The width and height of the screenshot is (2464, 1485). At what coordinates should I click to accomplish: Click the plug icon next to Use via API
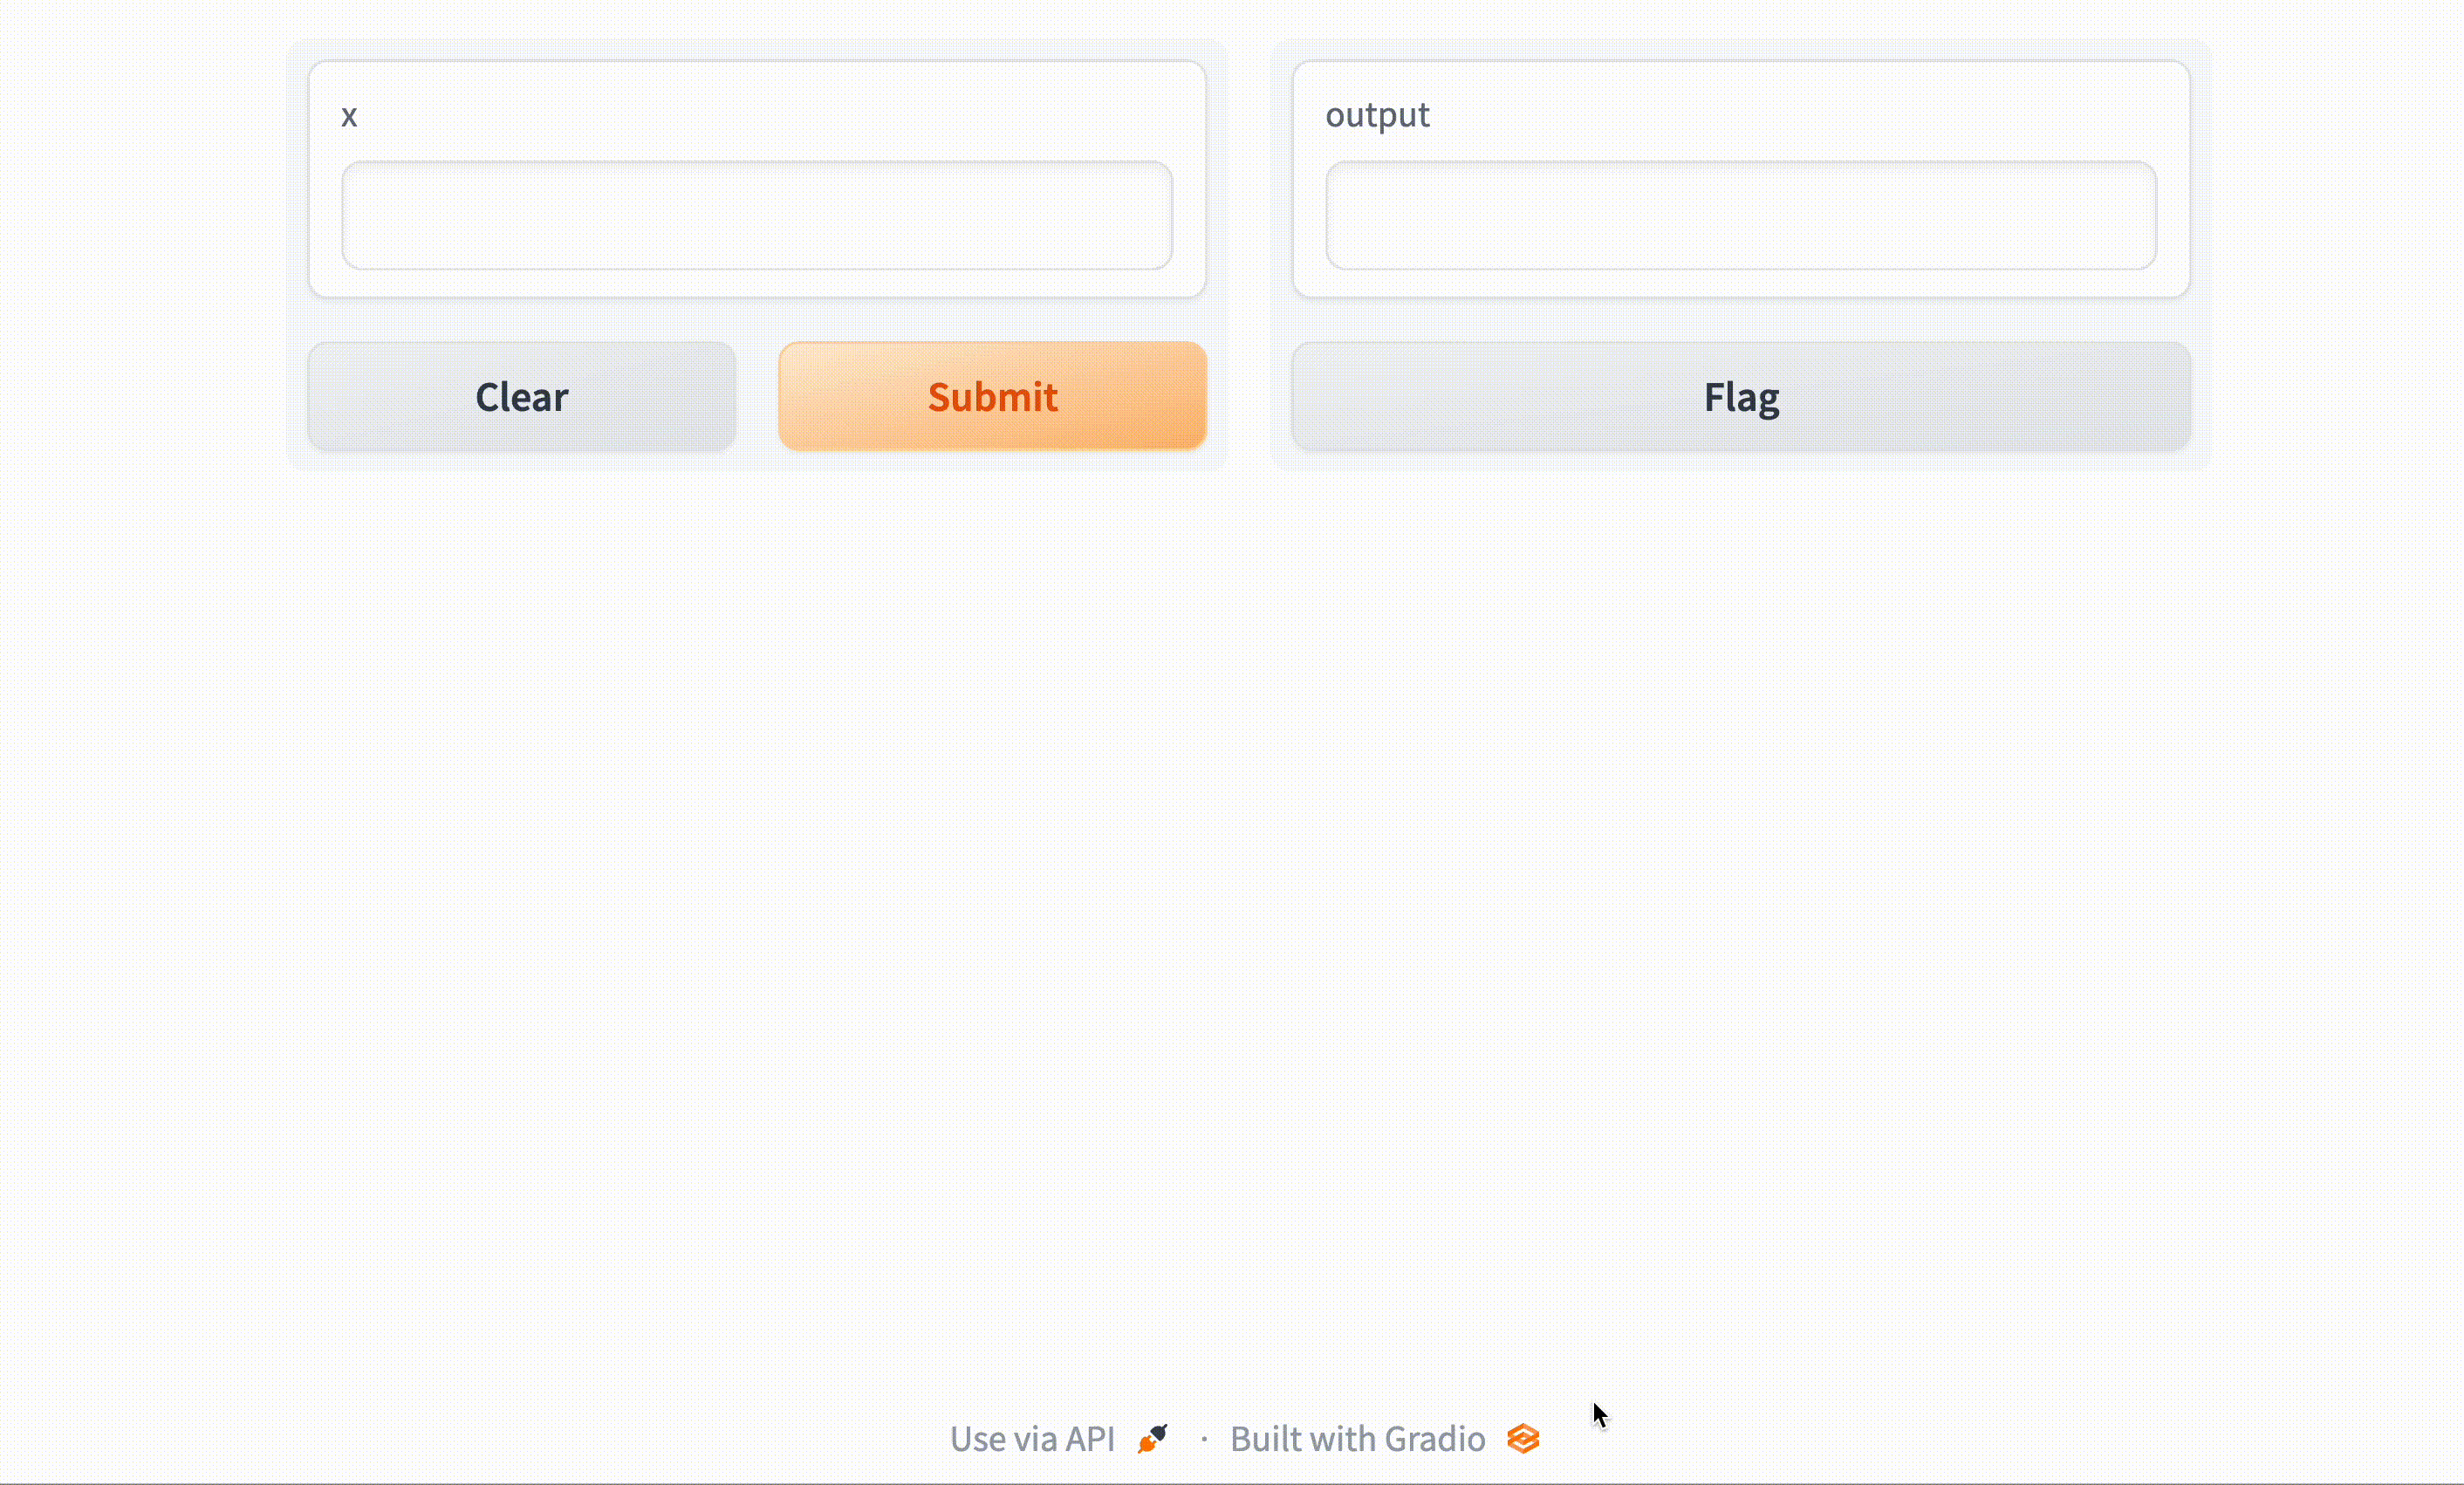1152,1439
